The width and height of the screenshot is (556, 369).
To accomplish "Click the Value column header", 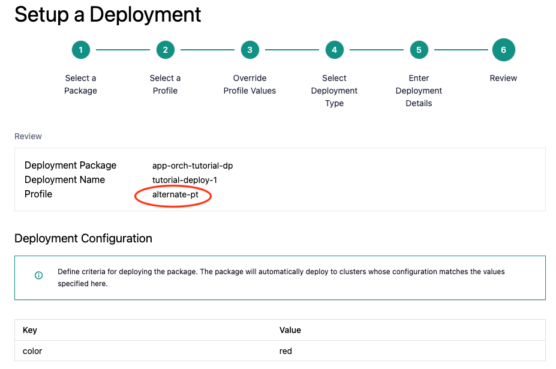I will coord(290,330).
